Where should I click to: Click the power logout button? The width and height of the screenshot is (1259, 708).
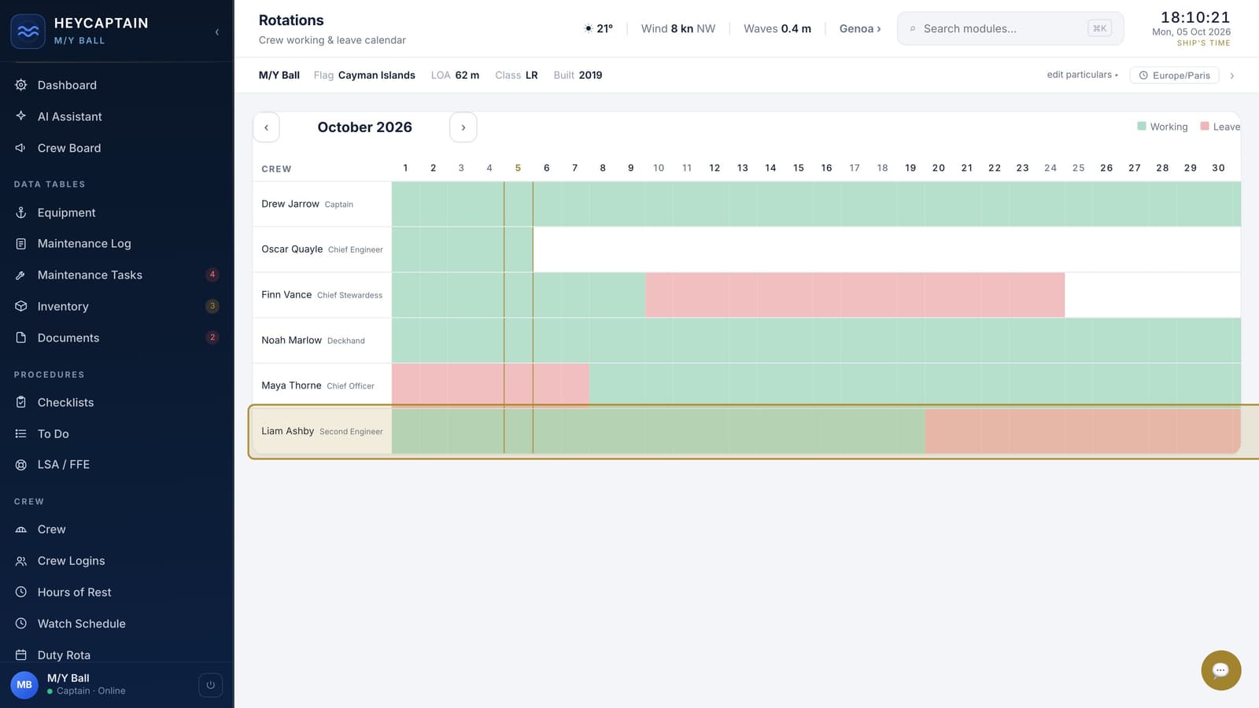[210, 685]
